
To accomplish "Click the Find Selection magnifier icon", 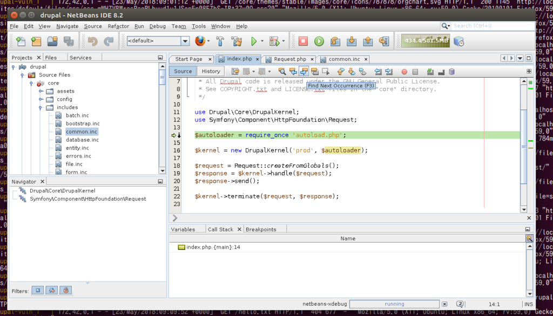I will click(282, 72).
